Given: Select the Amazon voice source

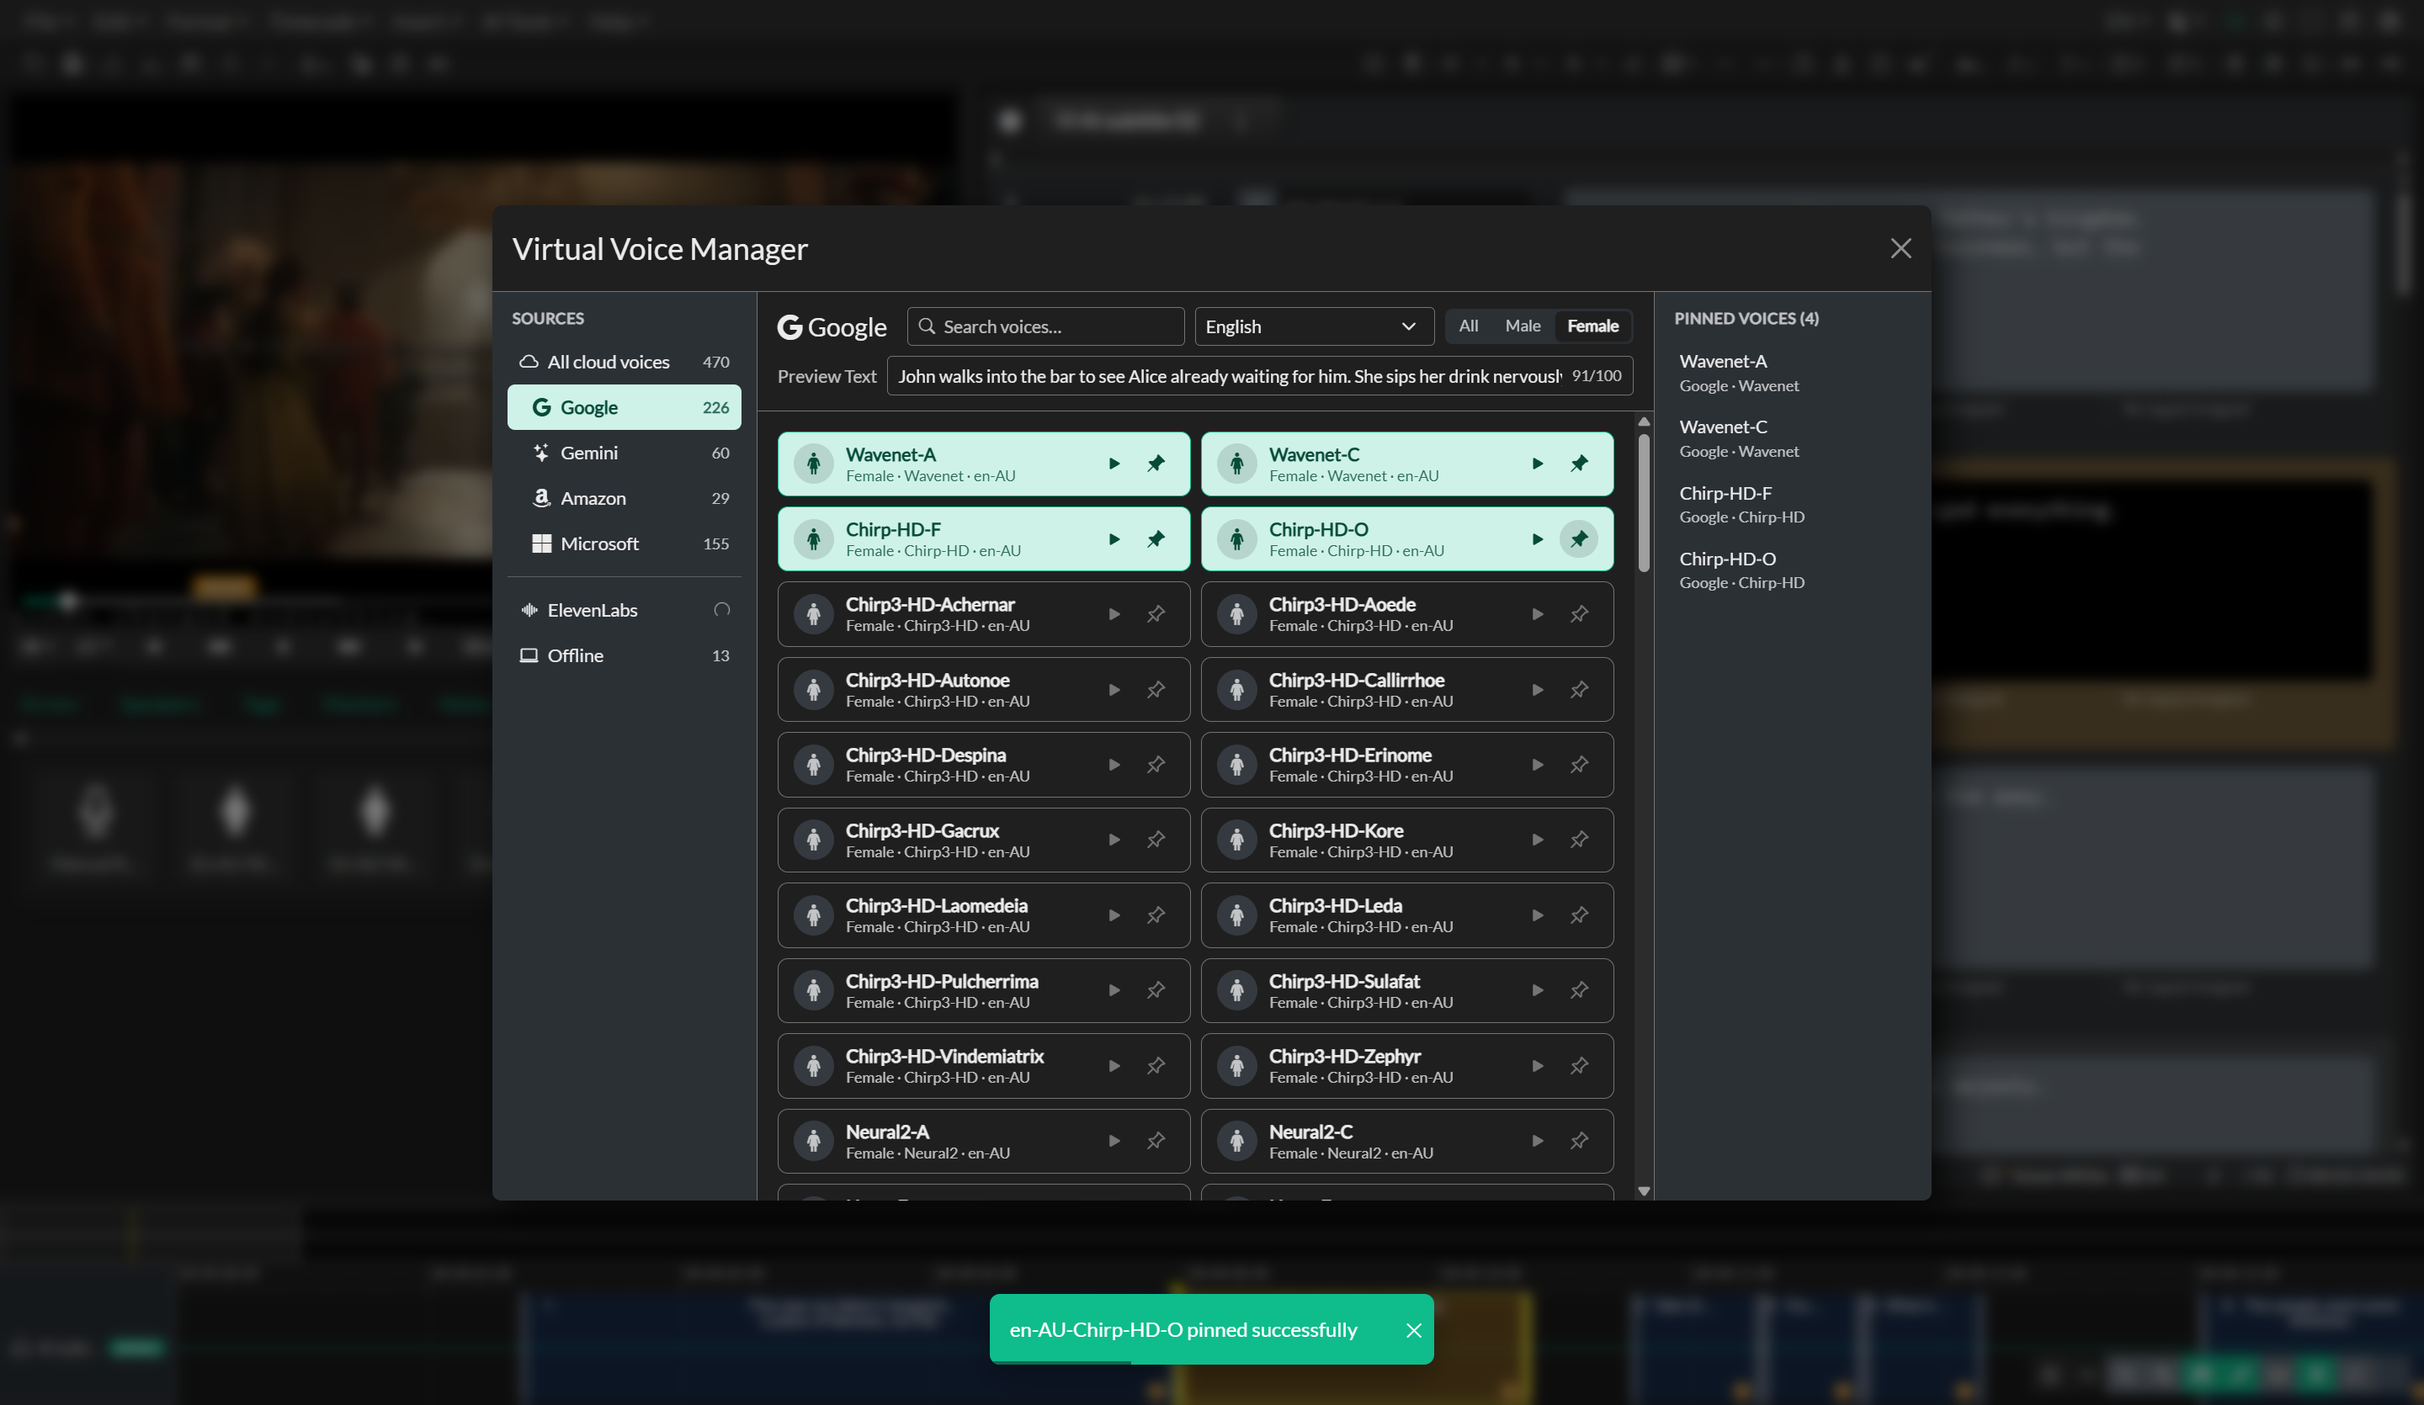Looking at the screenshot, I should (624, 498).
